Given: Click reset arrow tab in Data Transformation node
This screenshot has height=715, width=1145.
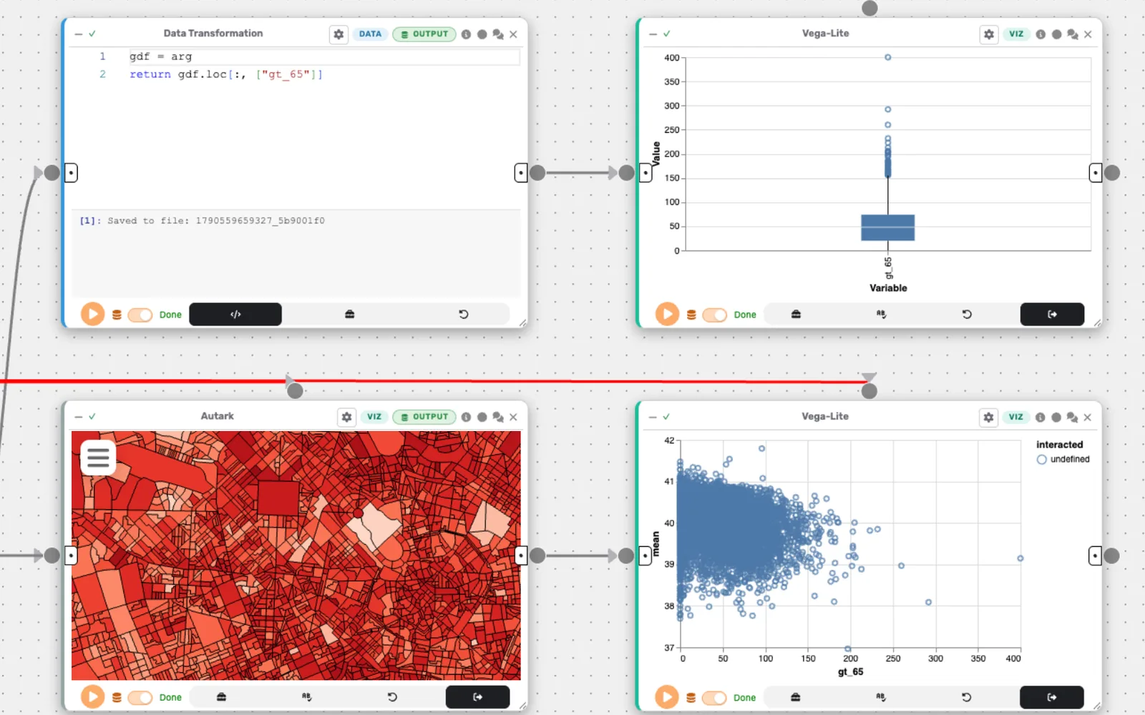Looking at the screenshot, I should point(463,314).
